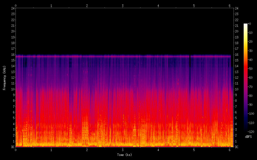257x160 pixels.
Task: Click the DC label on the right frequency axis
Action: pyautogui.click(x=237, y=147)
